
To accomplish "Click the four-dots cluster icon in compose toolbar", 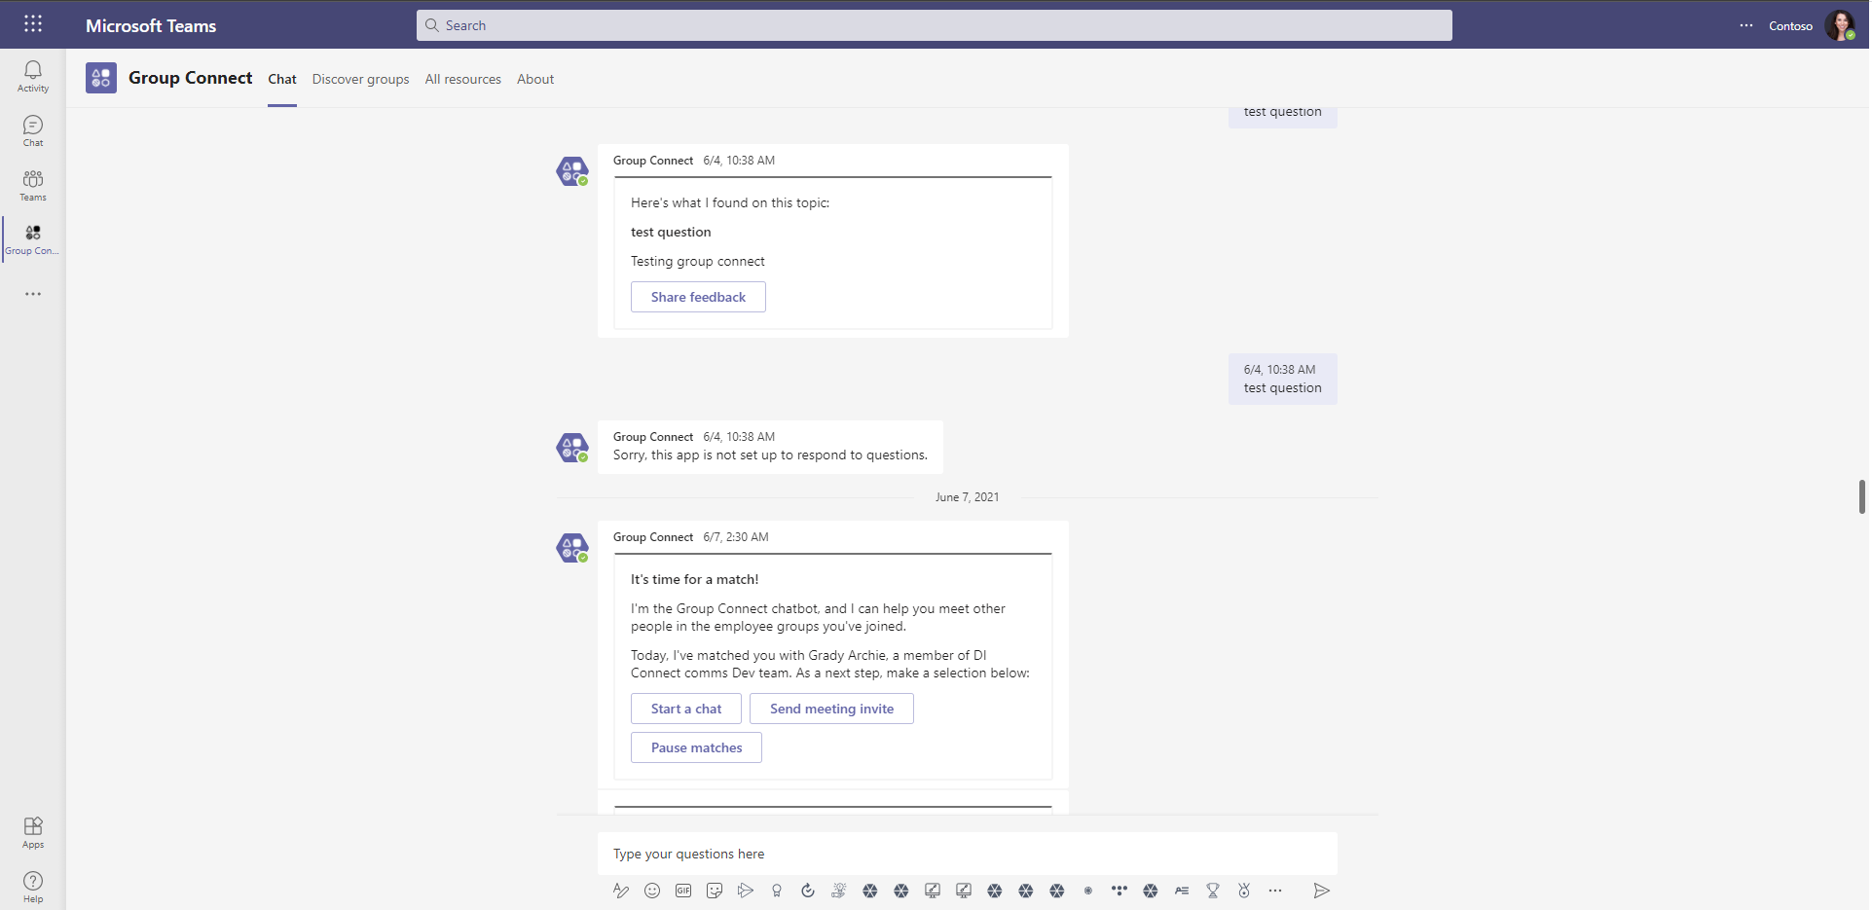I will [x=1120, y=891].
